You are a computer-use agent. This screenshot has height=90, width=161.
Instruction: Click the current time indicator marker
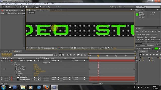click(x=98, y=56)
